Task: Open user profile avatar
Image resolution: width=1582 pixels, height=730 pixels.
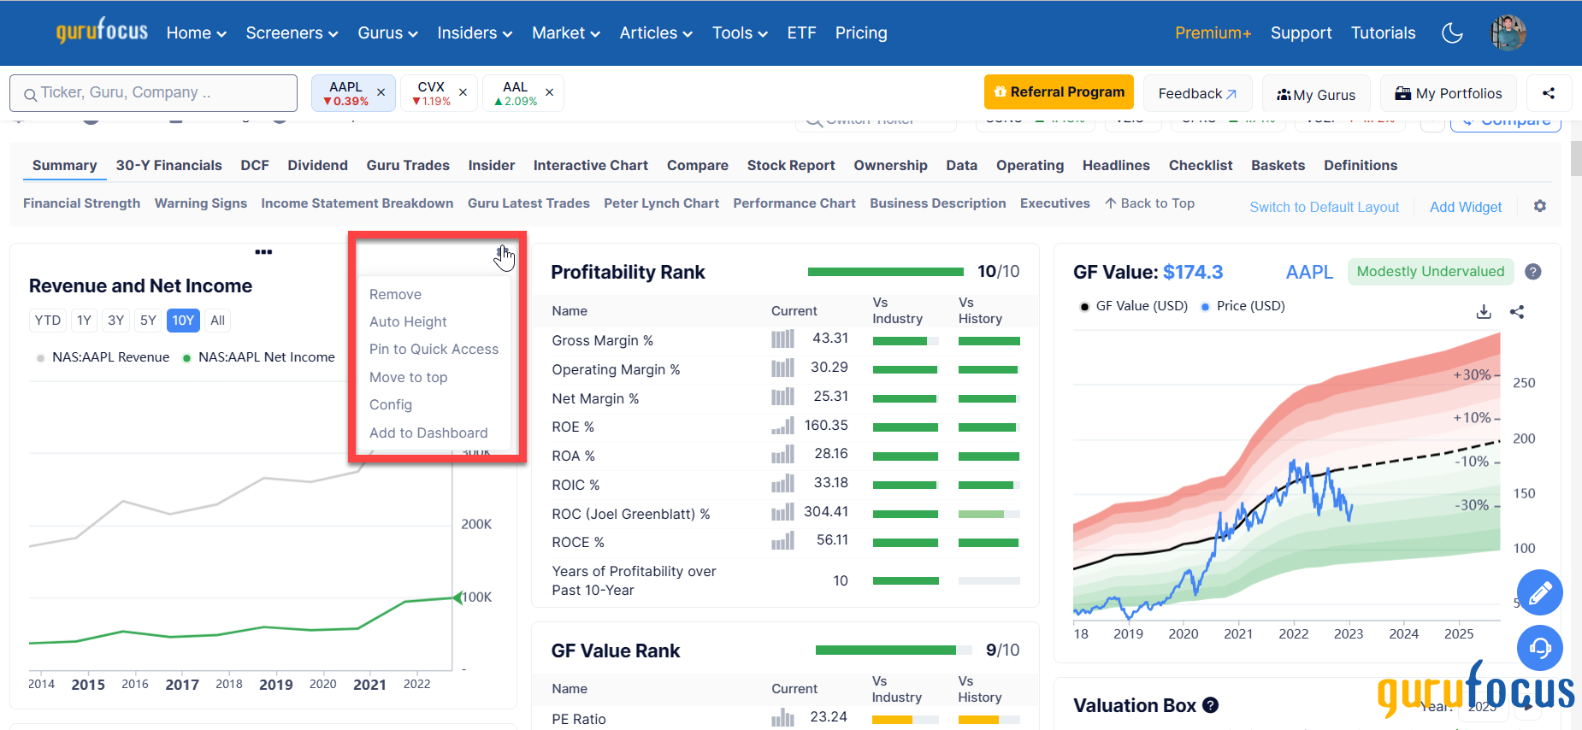Action: [1508, 33]
